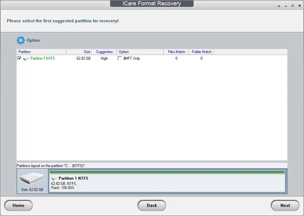This screenshot has width=304, height=216.
Task: Click the green partition usage bar
Action: [167, 172]
